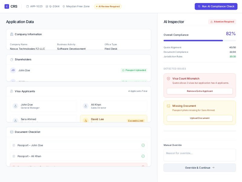Click the Visa Count Mismatch error icon
This screenshot has height=182, width=242.
(168, 79)
